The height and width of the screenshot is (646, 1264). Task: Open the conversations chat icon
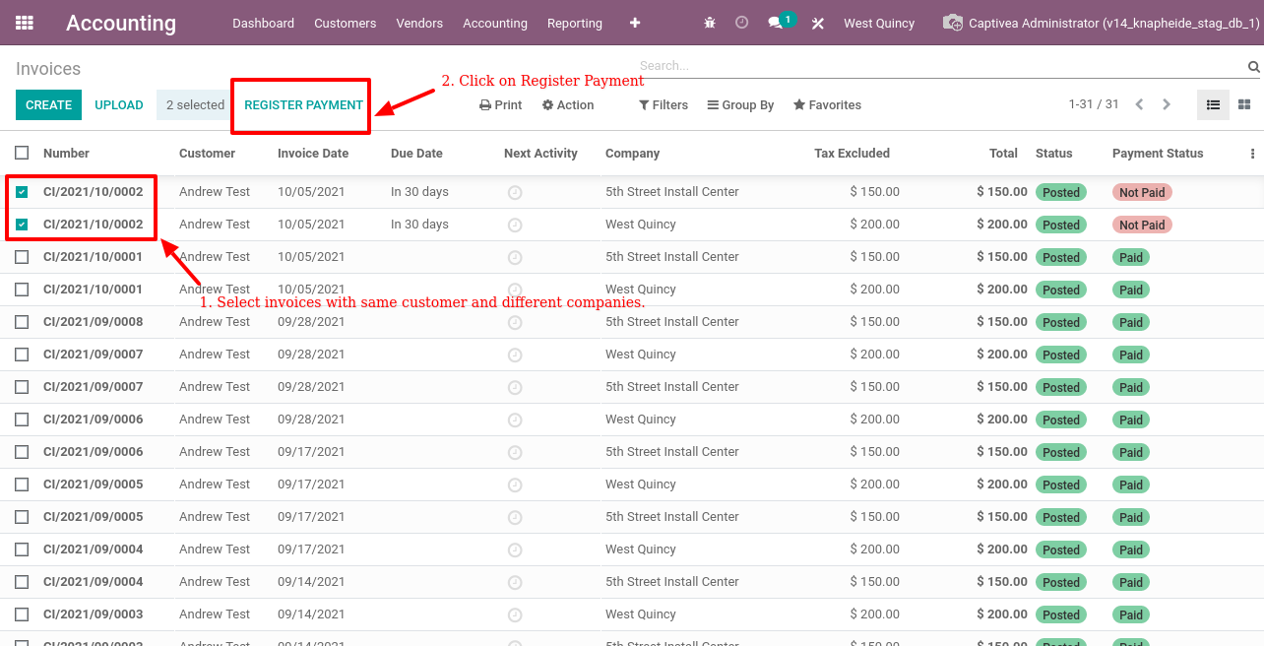tap(776, 23)
